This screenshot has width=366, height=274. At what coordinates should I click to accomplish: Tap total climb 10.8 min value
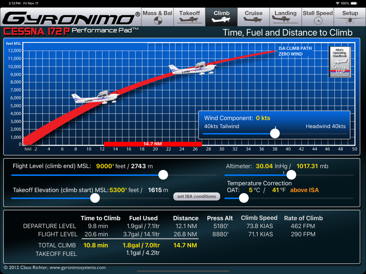pyautogui.click(x=96, y=245)
